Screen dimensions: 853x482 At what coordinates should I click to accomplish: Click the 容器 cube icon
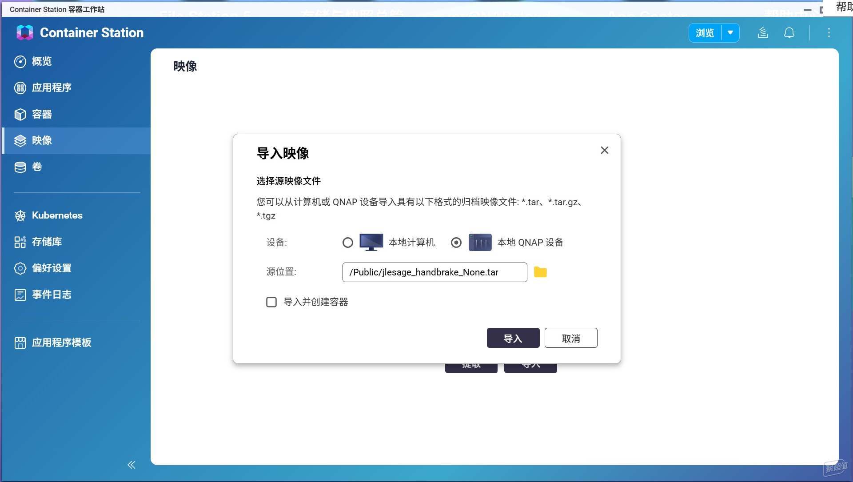coord(20,114)
